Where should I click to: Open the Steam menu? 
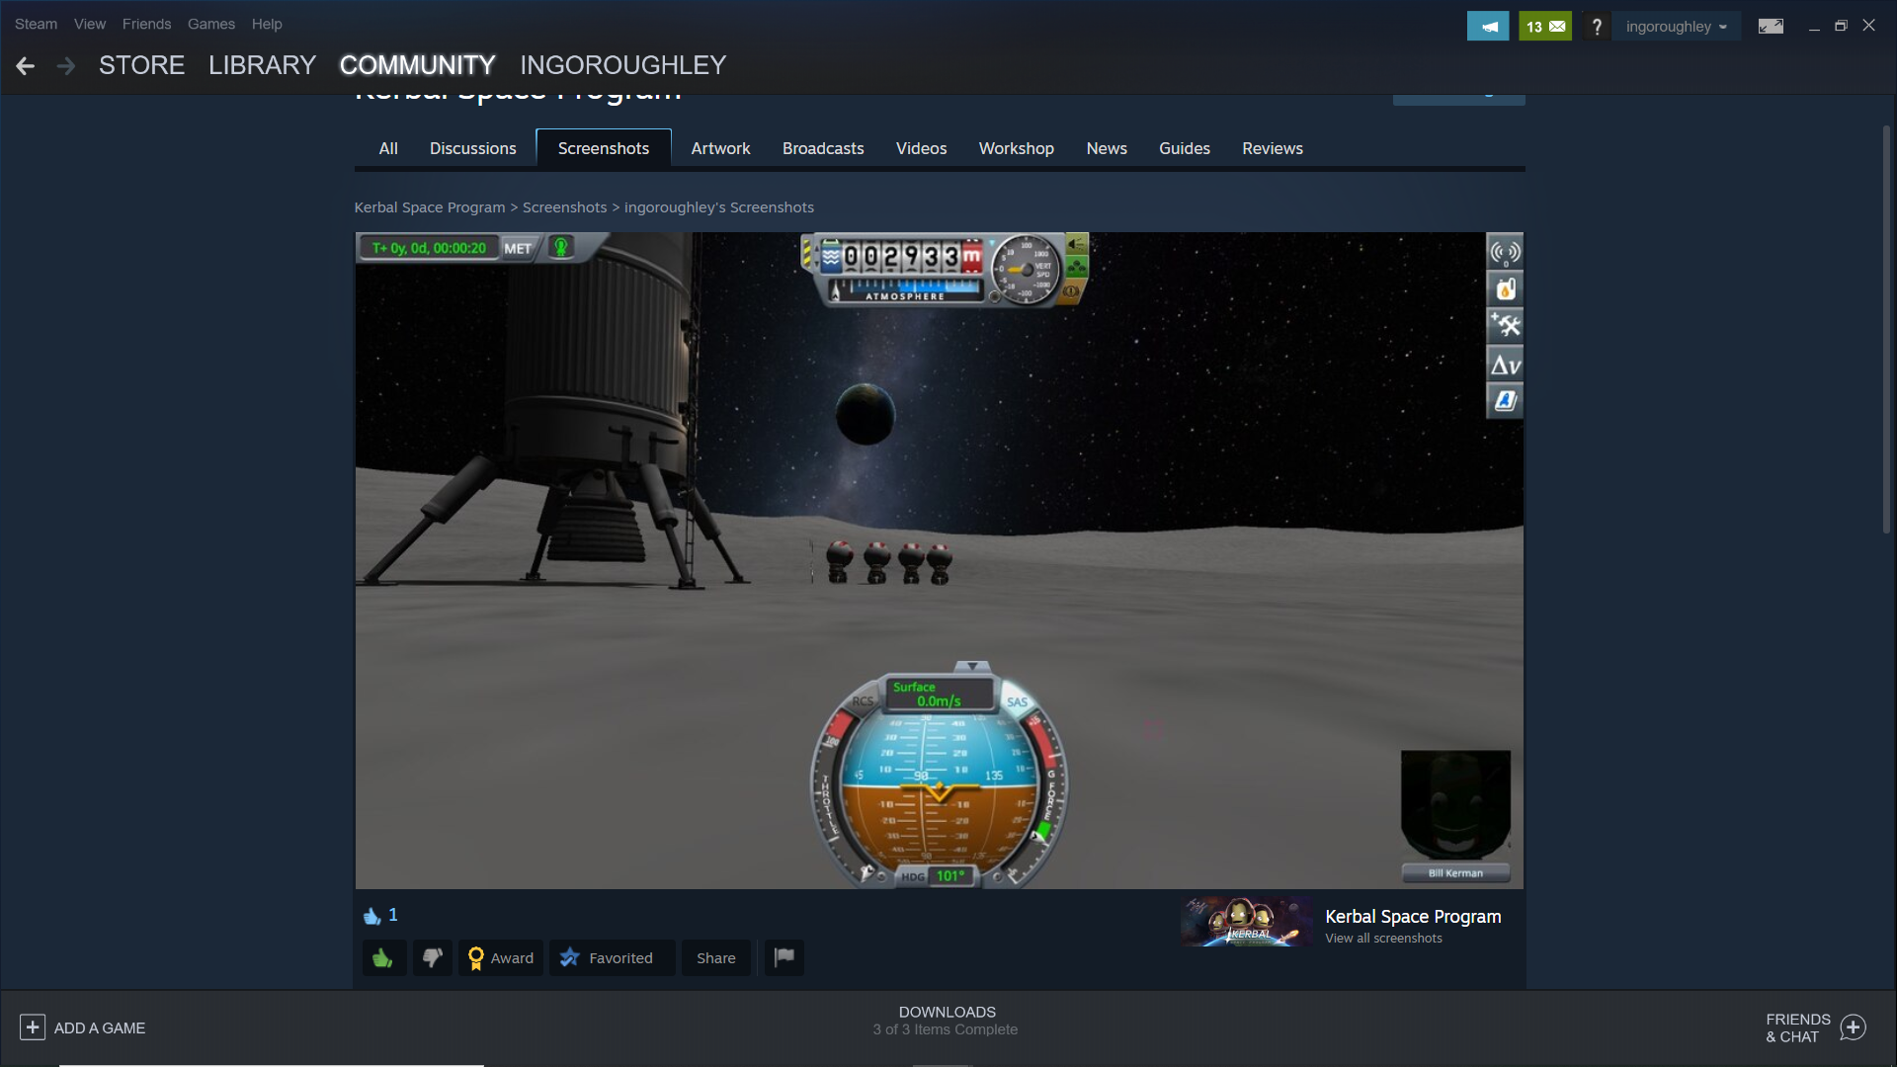pyautogui.click(x=36, y=24)
